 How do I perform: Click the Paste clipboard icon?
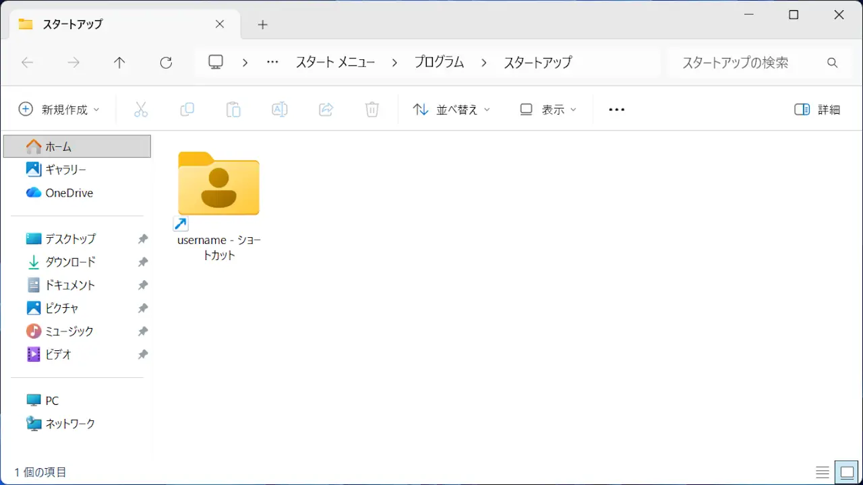tap(233, 109)
